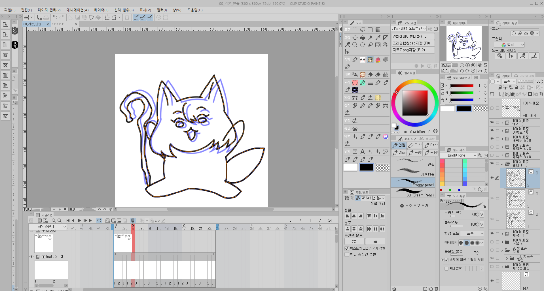Uncheck 텍스트의 그리기 경계 정렬 checkbox
The height and width of the screenshot is (291, 544).
(346, 248)
